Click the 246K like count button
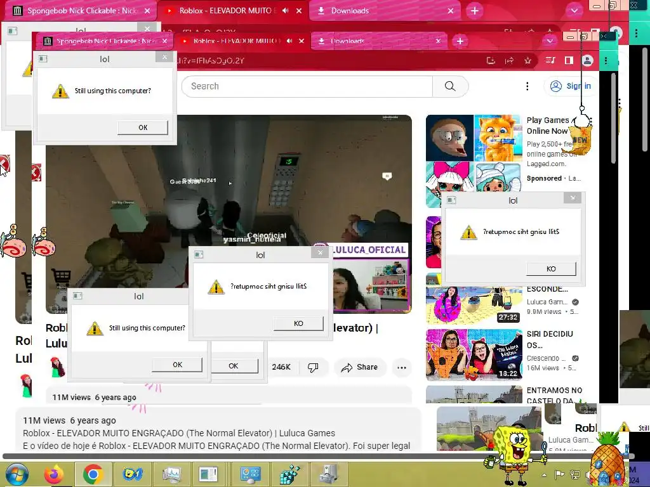The width and height of the screenshot is (650, 487). (x=282, y=367)
